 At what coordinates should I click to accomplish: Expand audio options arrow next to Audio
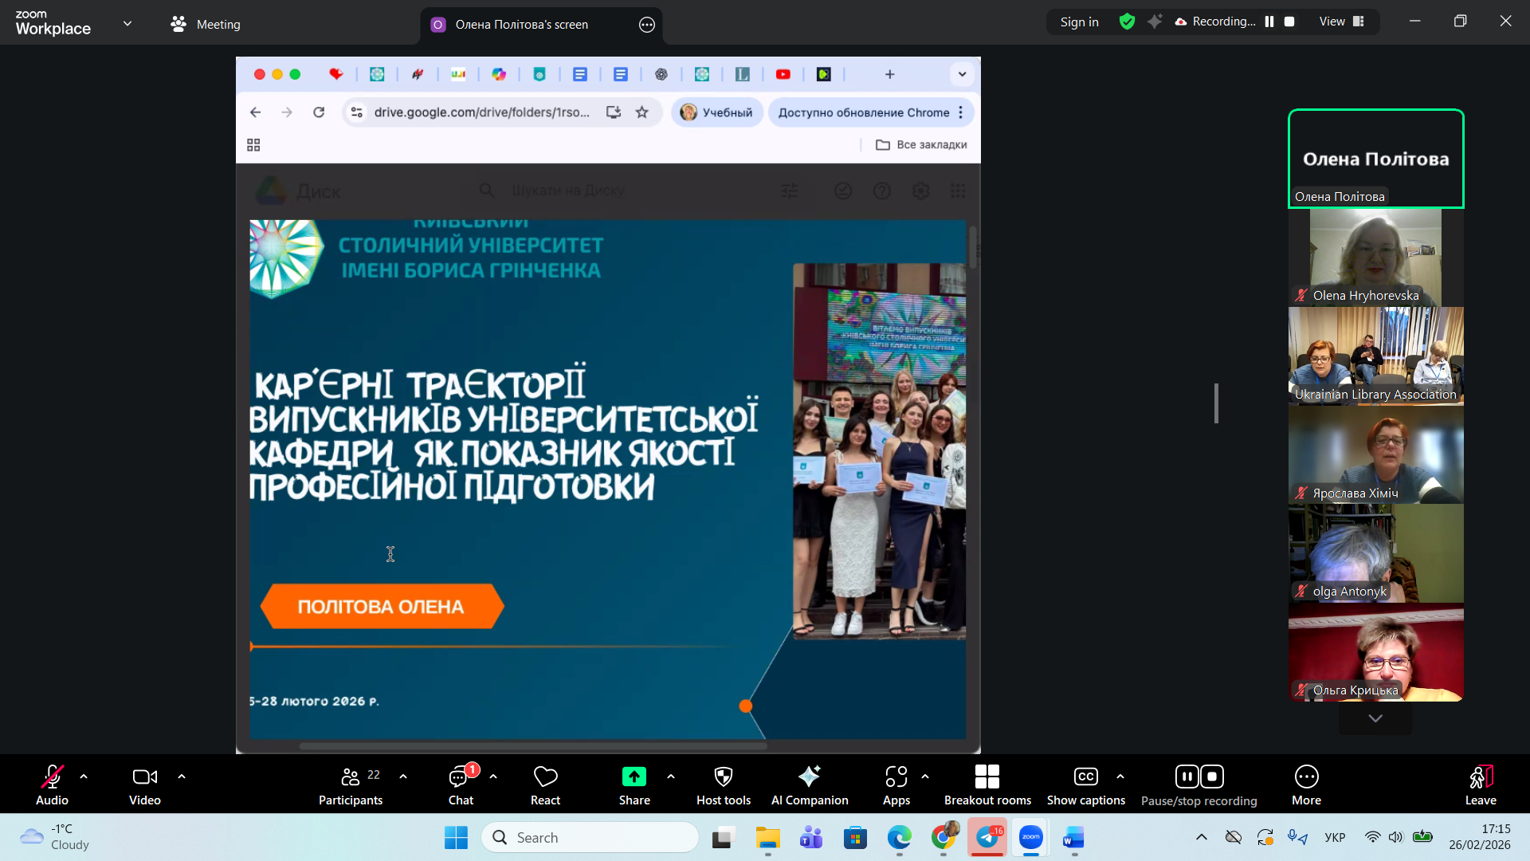[x=84, y=776]
